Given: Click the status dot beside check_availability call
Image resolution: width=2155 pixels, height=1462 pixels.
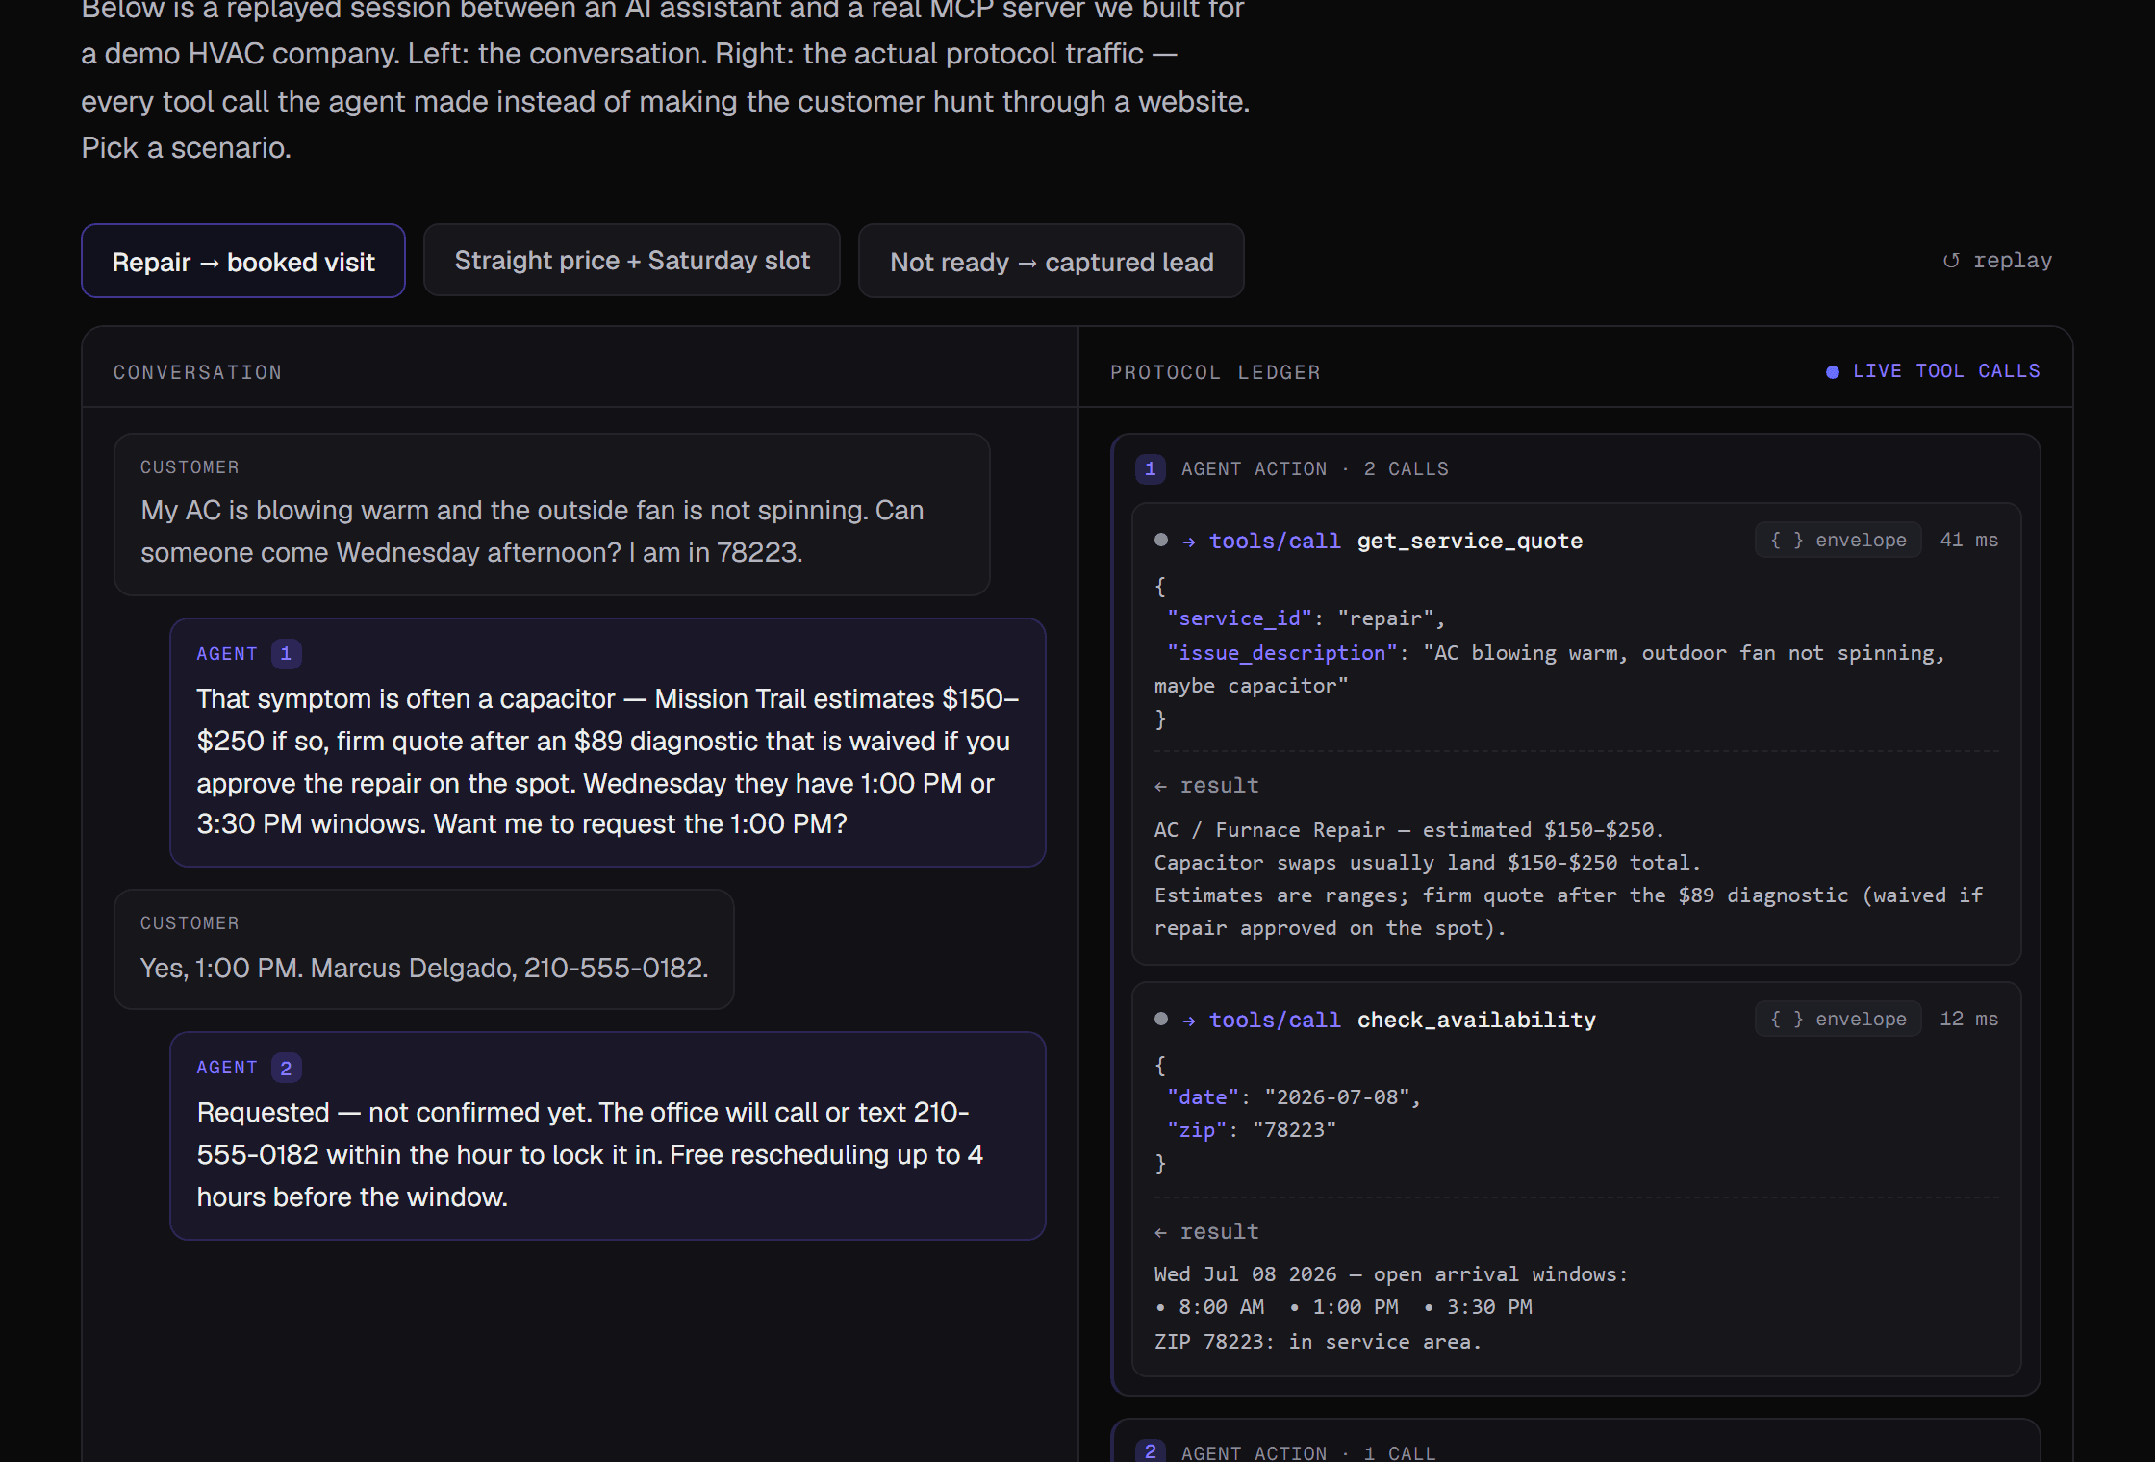Looking at the screenshot, I should [x=1161, y=1019].
